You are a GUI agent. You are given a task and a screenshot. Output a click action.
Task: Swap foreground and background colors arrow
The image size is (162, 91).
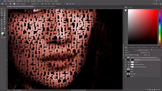tap(4, 33)
